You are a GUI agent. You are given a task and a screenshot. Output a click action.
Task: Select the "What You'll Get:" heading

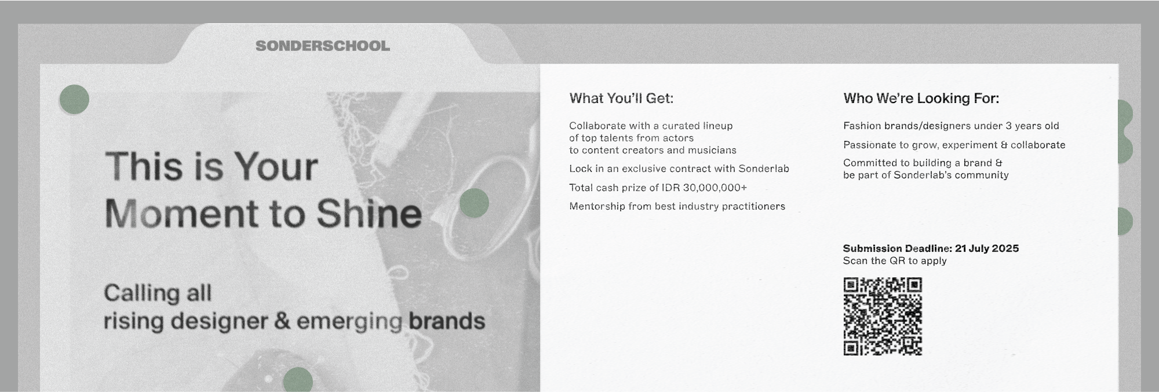[621, 98]
